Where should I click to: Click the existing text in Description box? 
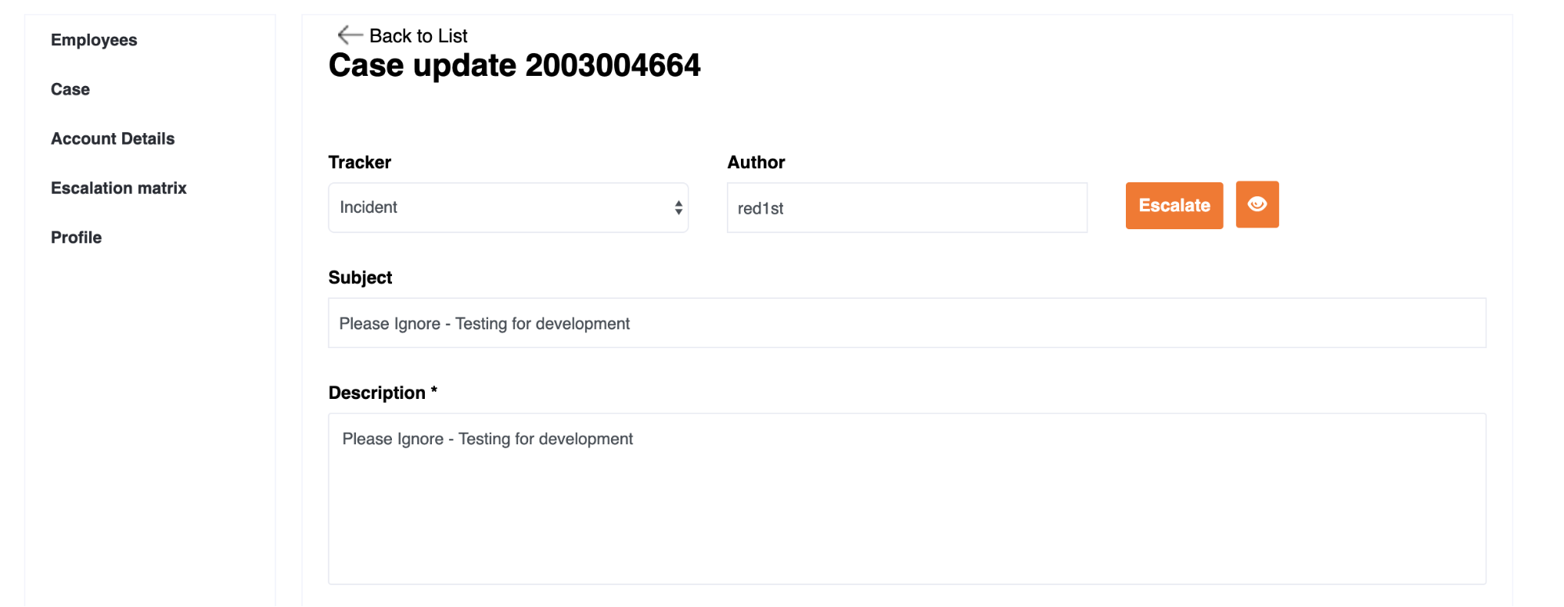coord(487,439)
